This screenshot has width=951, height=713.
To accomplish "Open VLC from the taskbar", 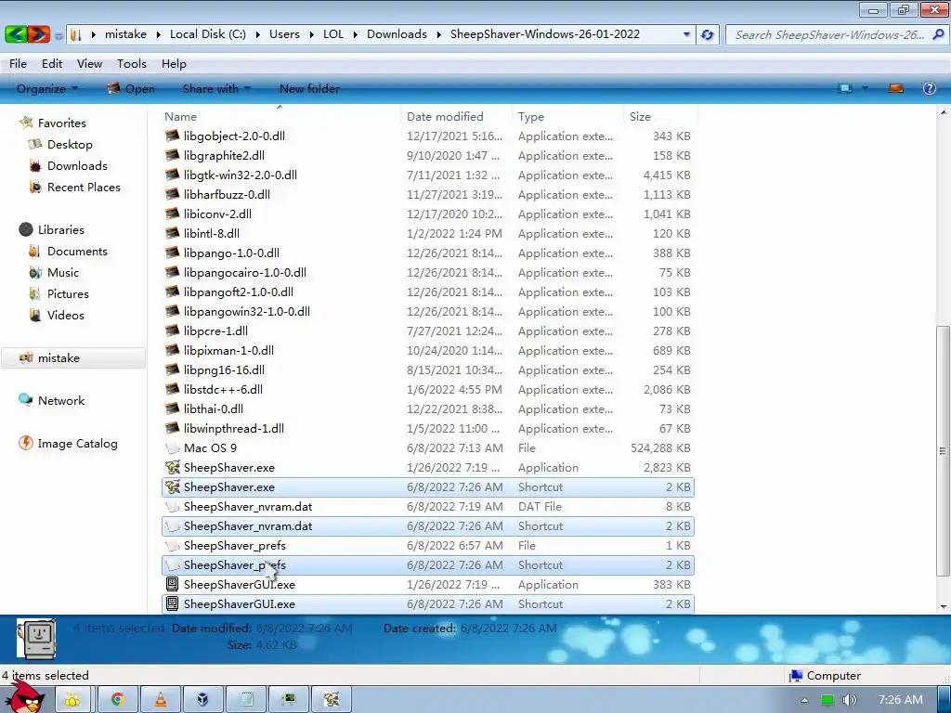I will pyautogui.click(x=161, y=700).
